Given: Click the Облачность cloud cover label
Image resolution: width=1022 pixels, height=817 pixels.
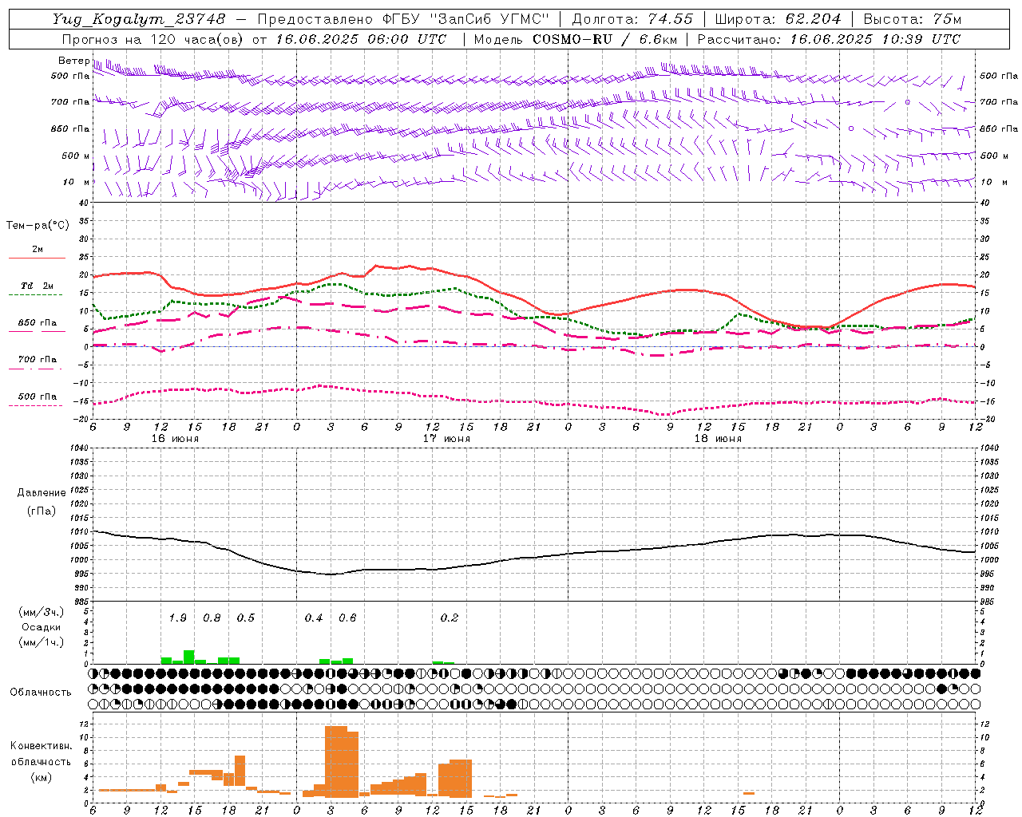Looking at the screenshot, I should (41, 693).
